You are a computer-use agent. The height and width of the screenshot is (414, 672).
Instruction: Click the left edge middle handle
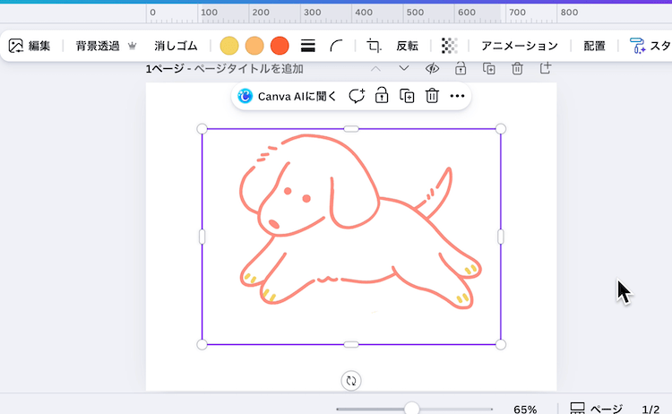(x=202, y=237)
